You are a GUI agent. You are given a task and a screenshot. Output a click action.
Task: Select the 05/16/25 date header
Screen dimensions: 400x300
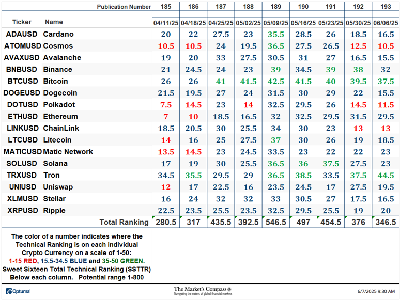tap(303, 23)
